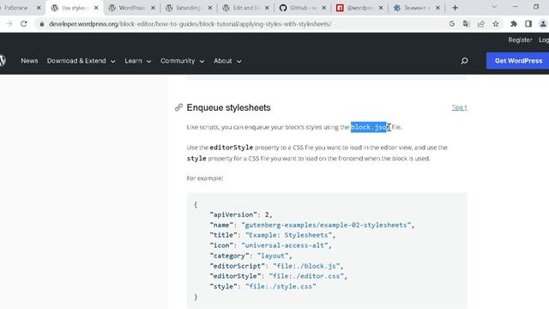Image resolution: width=549 pixels, height=309 pixels.
Task: Close the 'Extending' tab
Action: pos(209,8)
